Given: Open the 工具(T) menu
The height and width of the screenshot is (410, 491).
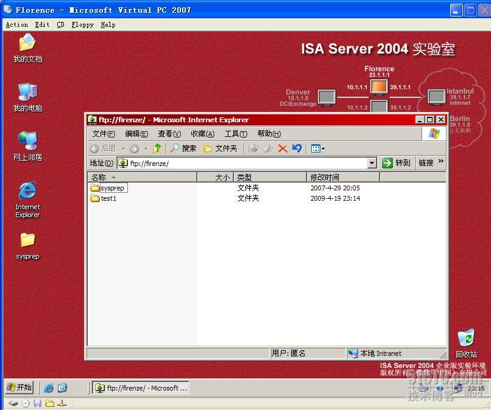Looking at the screenshot, I should (236, 134).
